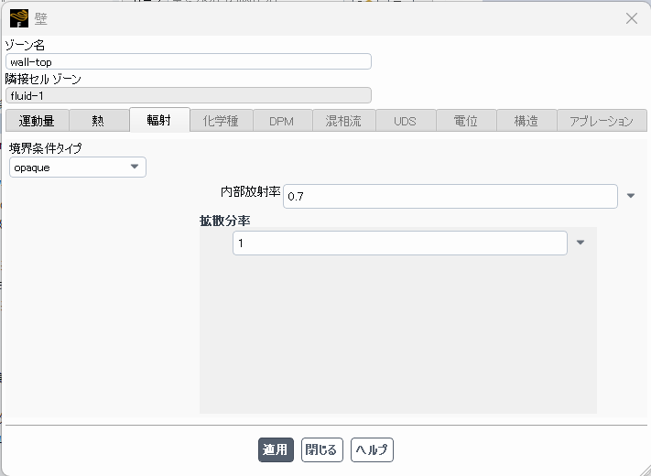The width and height of the screenshot is (651, 476).
Task: Click the ゾーン名 field containing wall-top
Action: (x=189, y=62)
